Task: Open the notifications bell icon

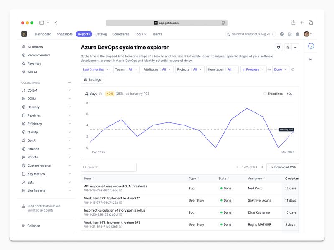Action: pos(298,34)
